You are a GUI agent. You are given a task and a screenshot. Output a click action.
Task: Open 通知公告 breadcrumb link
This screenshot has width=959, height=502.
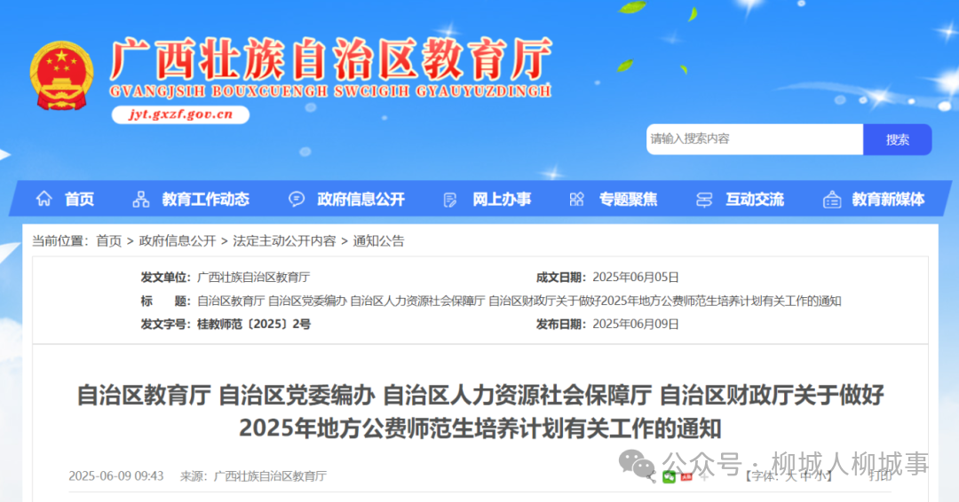click(x=378, y=240)
